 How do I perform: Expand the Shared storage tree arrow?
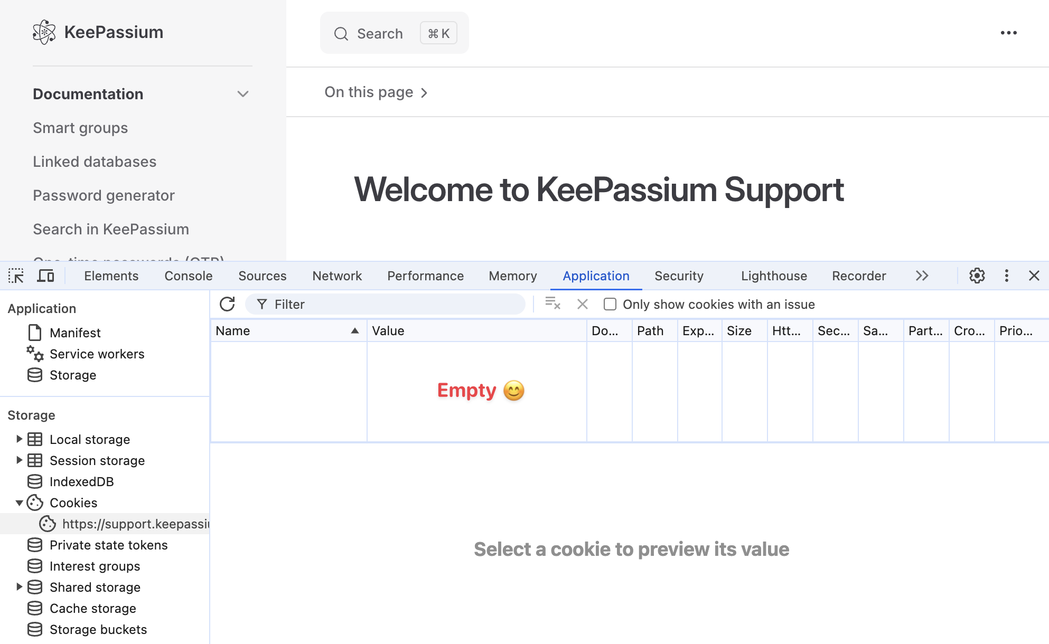19,586
